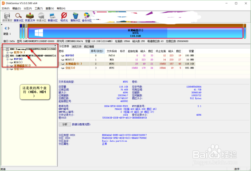Screen dimensions: 251x171
Task: Open the 查看(V) menu
Action: (x=50, y=8)
